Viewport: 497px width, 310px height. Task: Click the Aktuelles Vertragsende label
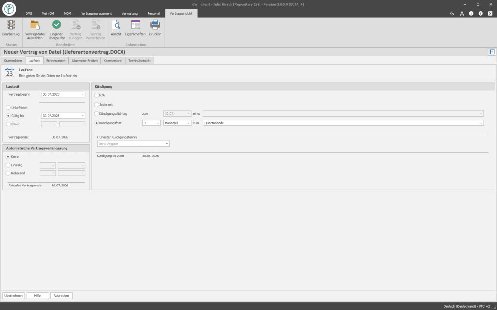pyautogui.click(x=25, y=186)
